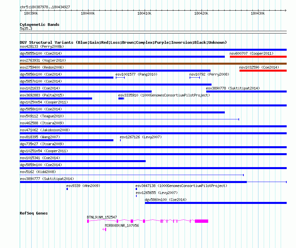This screenshot has width=296, height=248.
Task: Click the thin nsv509112 variant line
Action: click(129, 119)
